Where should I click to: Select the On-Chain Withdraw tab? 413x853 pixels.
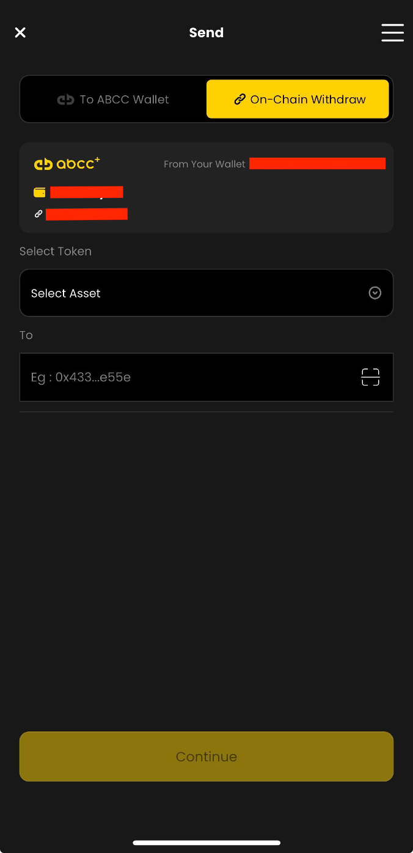coord(298,99)
